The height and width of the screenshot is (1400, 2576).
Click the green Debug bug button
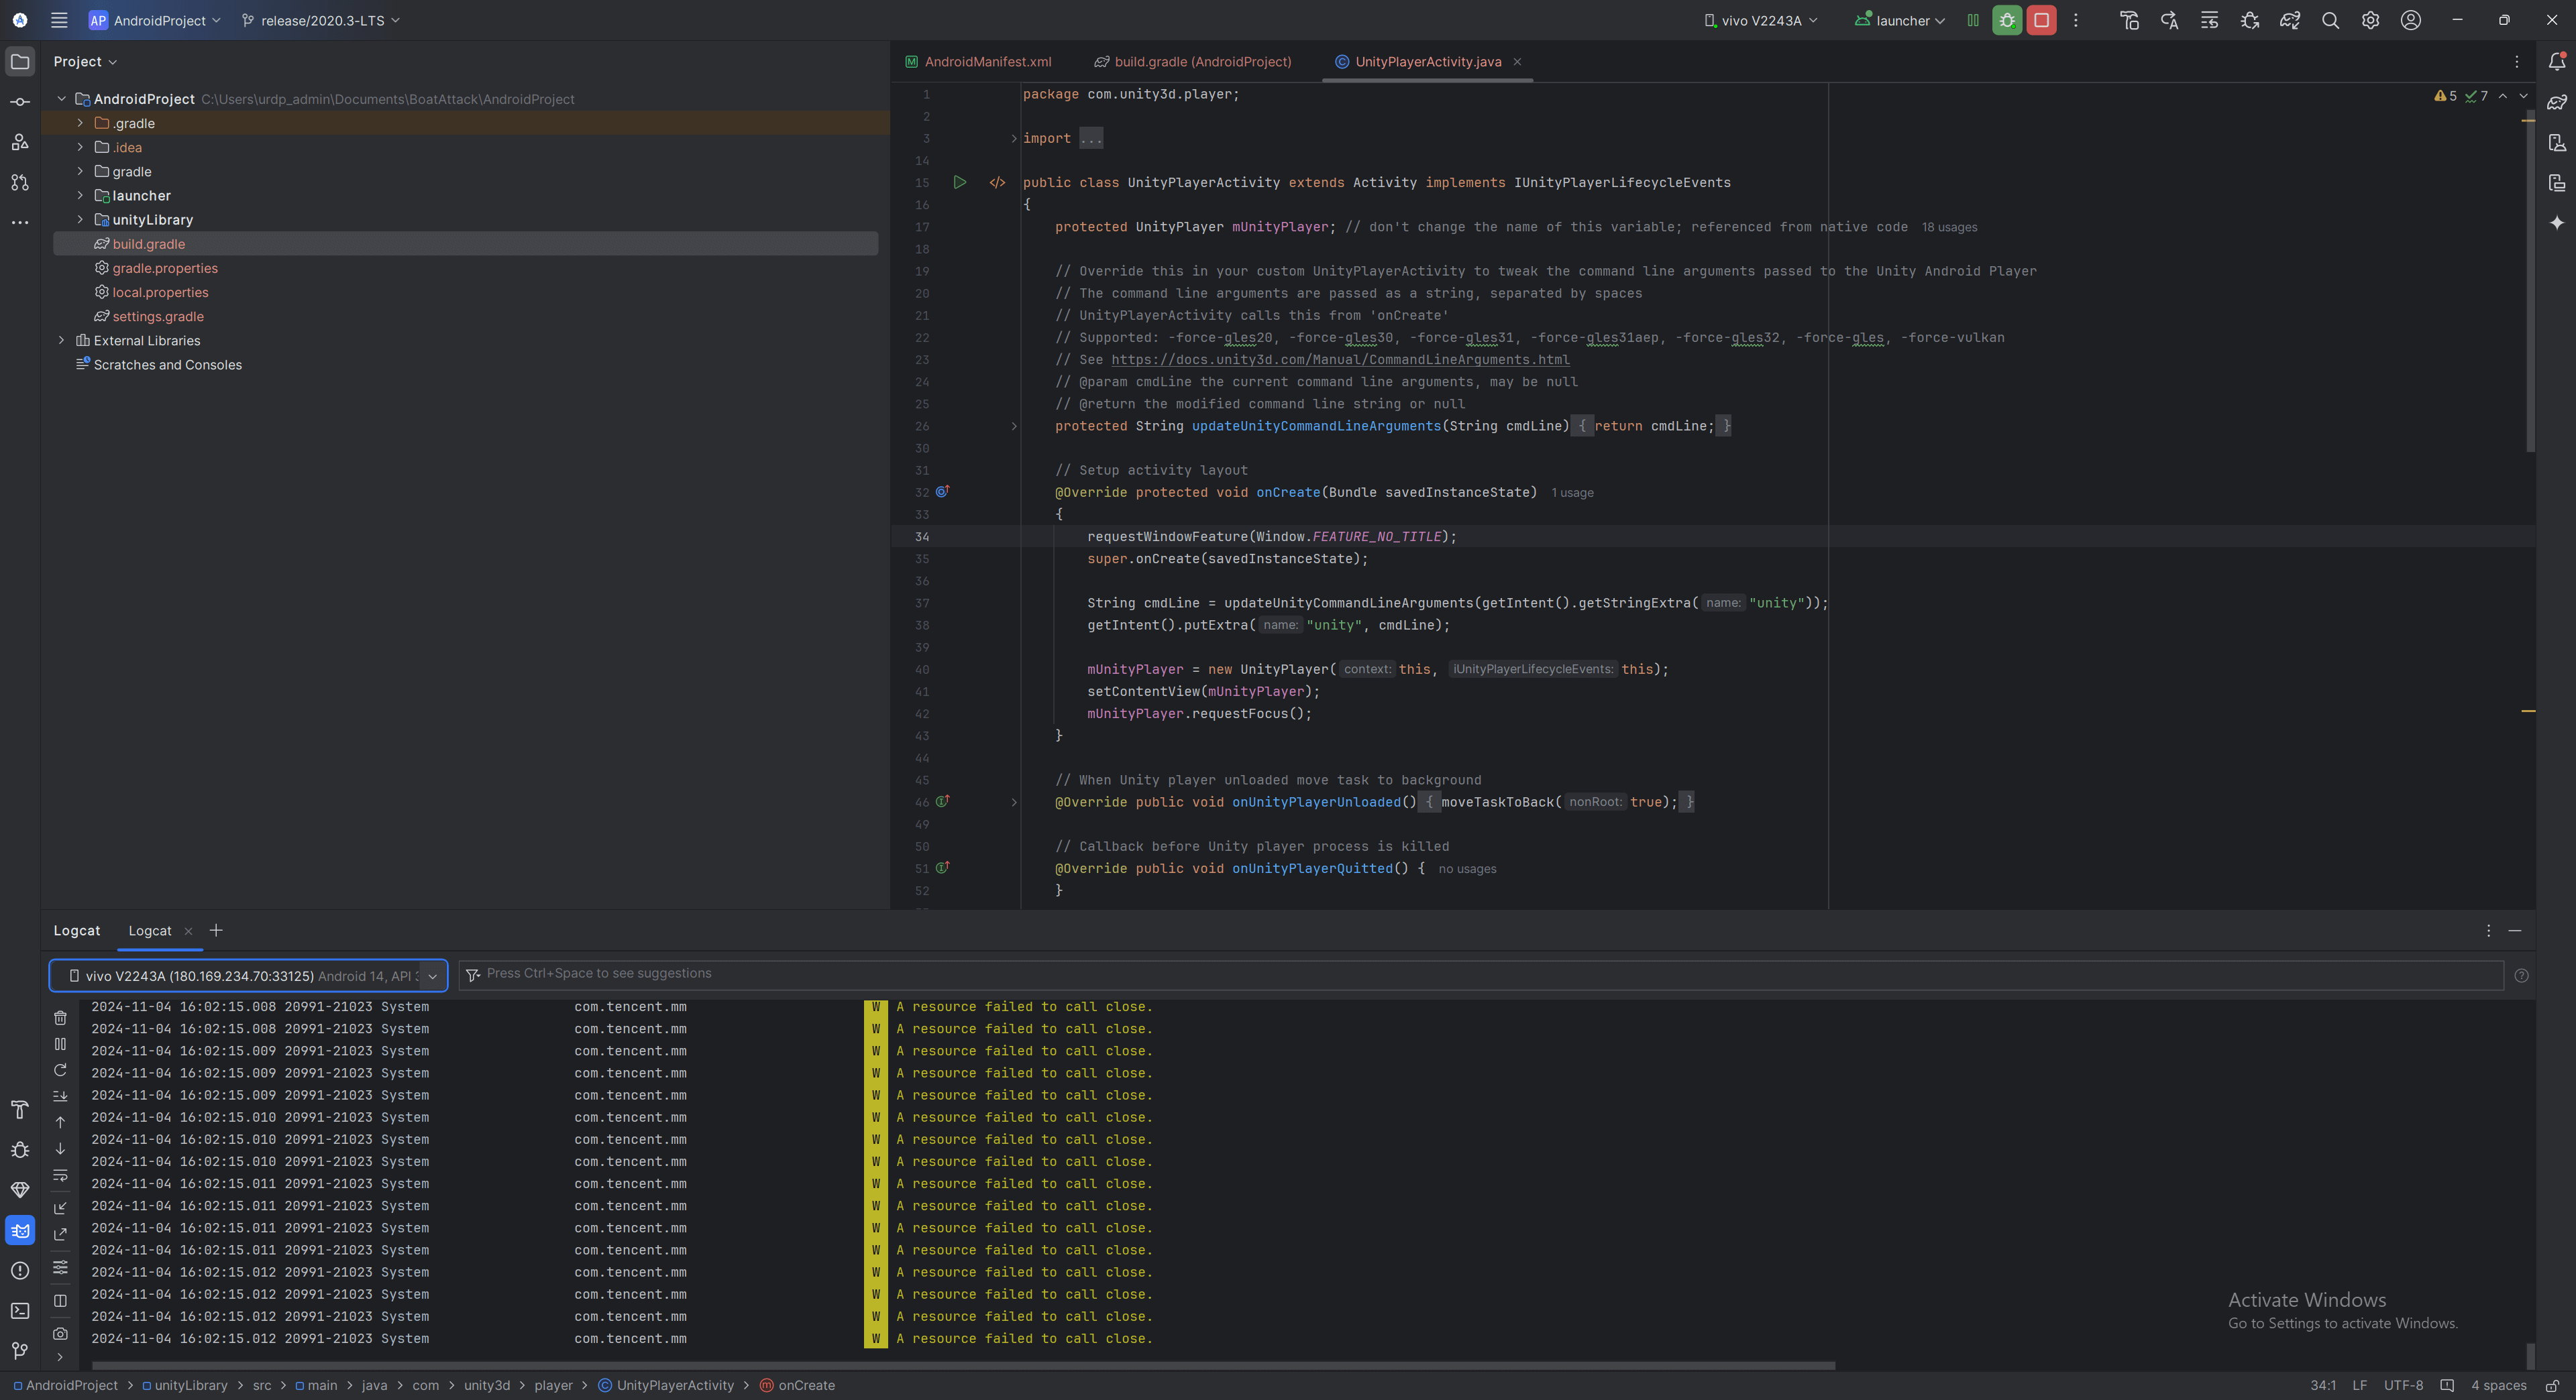click(x=2006, y=20)
